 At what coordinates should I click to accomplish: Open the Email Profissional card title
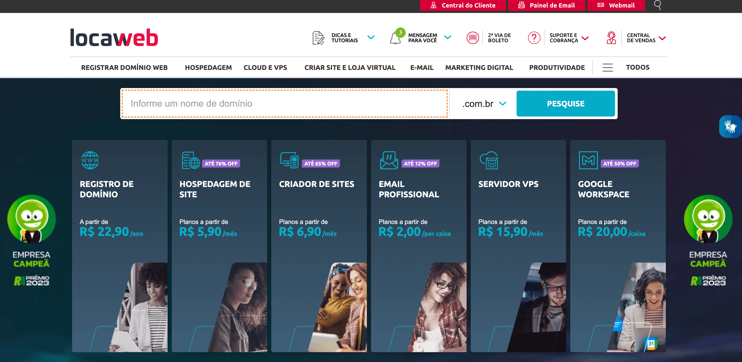[409, 189]
